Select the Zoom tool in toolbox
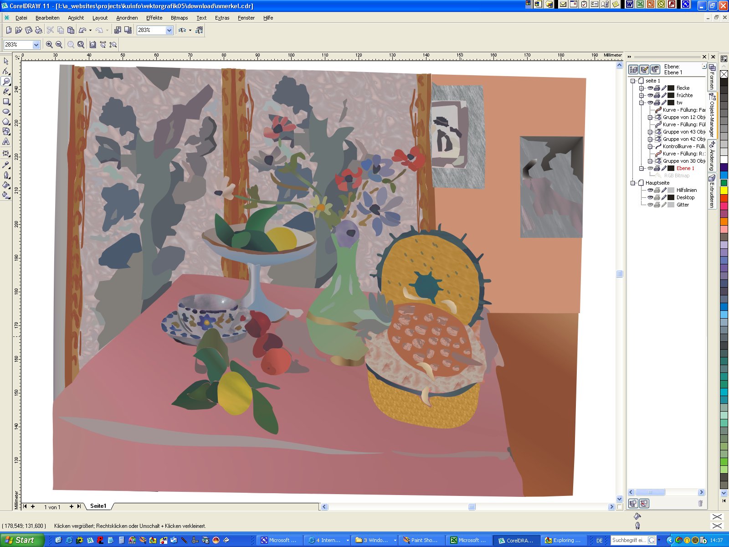Screen dimensions: 729x547 pyautogui.click(x=6, y=81)
